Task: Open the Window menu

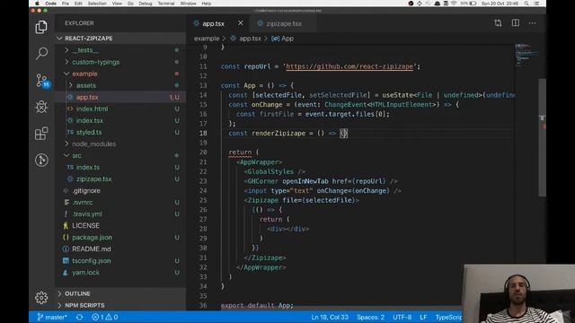Action: (x=188, y=4)
